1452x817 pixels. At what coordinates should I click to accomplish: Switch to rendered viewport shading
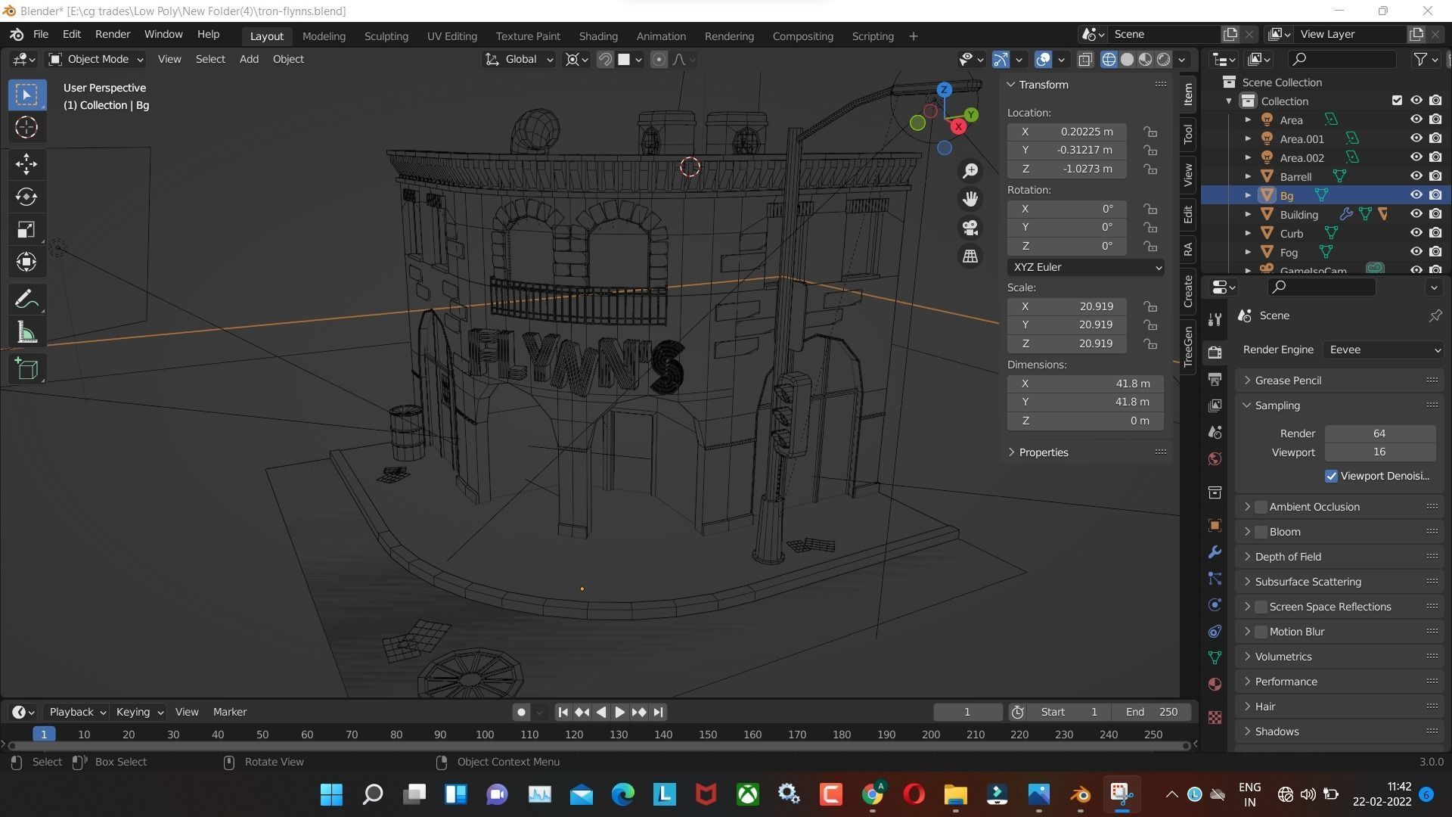(1164, 60)
